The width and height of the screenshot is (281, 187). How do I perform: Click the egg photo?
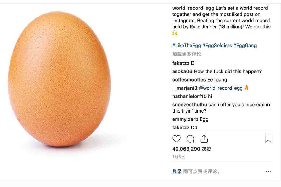pyautogui.click(x=60, y=79)
